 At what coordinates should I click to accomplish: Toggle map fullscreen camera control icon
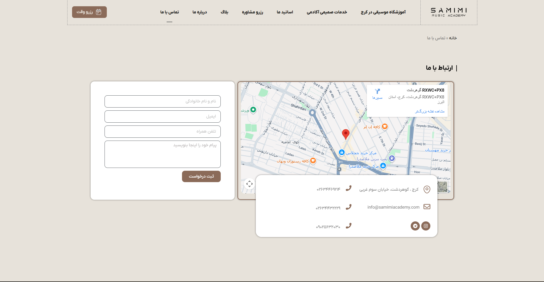tap(249, 184)
